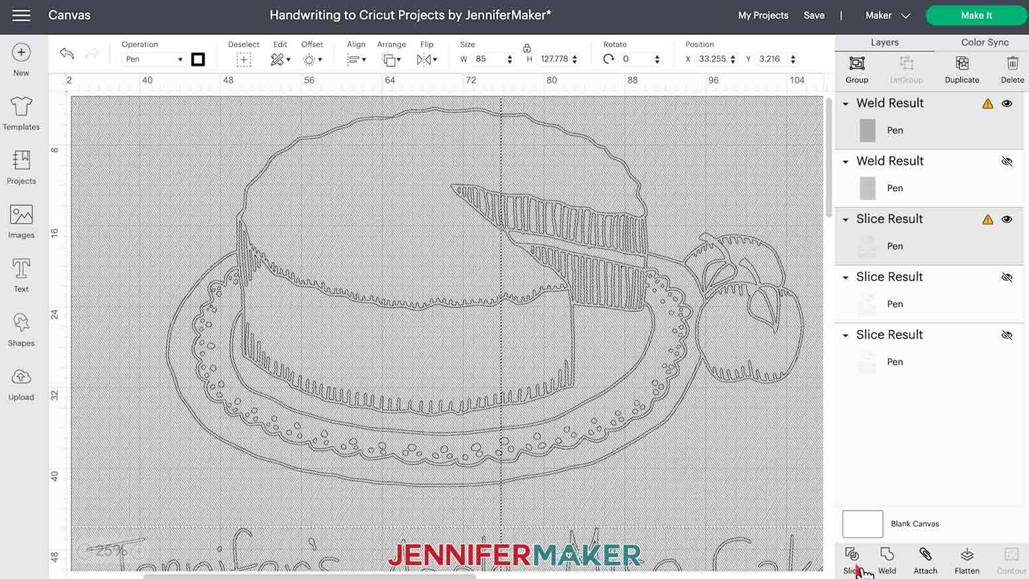1029x579 pixels.
Task: Open My Projects
Action: 763,15
